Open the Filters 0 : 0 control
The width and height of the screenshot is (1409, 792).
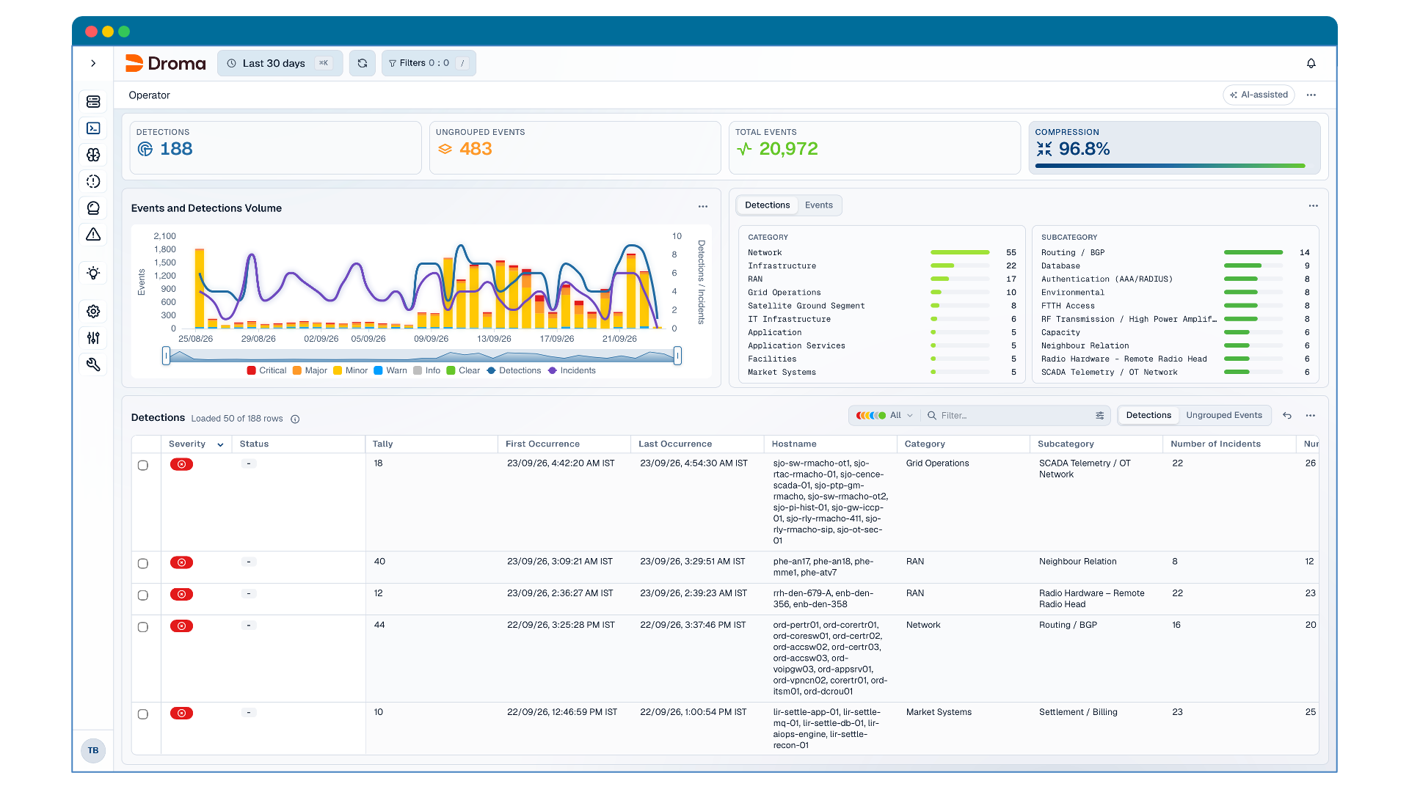429,63
